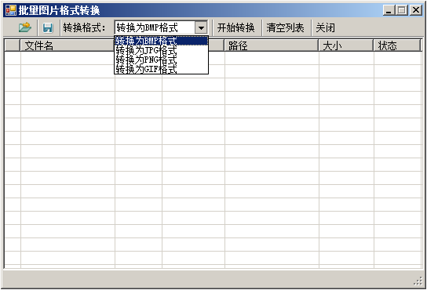Minimize the 批量图片格式转换 window

(x=389, y=10)
